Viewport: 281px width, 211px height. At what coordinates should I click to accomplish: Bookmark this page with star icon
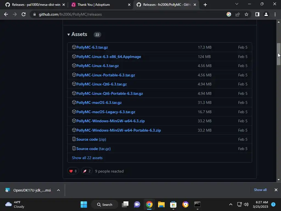(x=246, y=14)
